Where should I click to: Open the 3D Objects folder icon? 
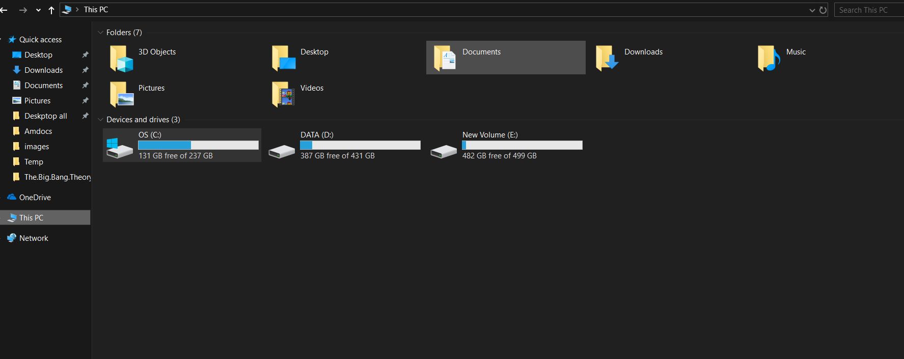(x=121, y=58)
